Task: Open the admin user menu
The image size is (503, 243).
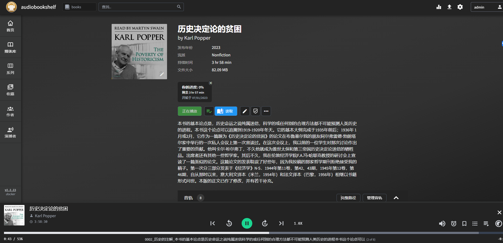Action: [486, 7]
